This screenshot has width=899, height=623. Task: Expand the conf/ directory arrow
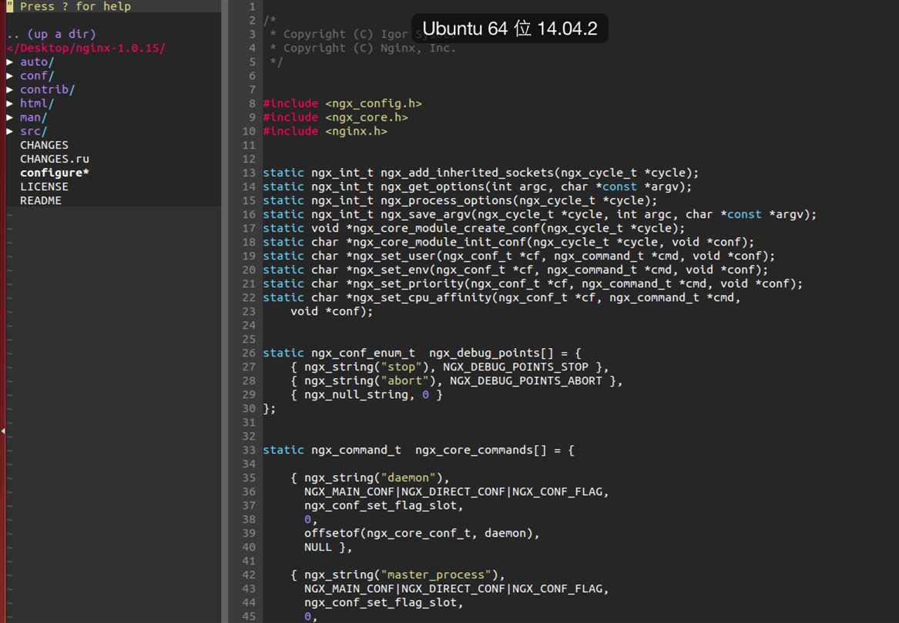[x=10, y=75]
